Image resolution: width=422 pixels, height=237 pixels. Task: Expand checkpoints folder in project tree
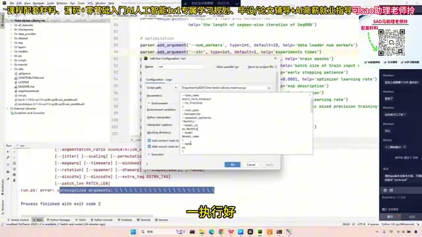pyautogui.click(x=11, y=30)
